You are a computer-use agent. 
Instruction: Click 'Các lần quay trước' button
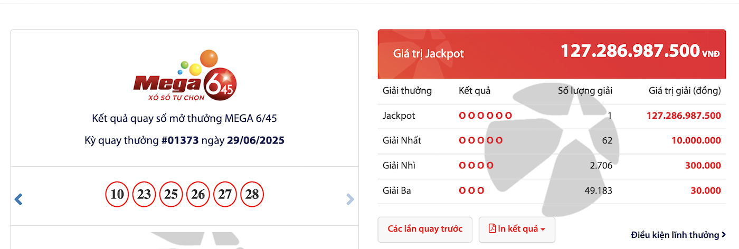(425, 229)
